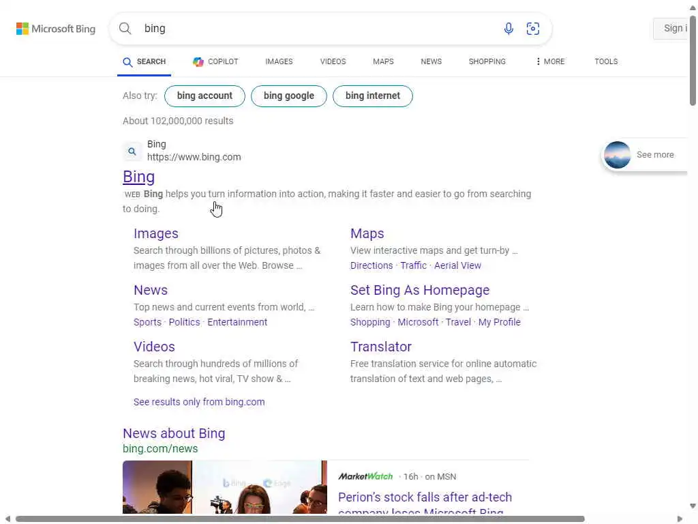This screenshot has width=698, height=524.
Task: Open the Translator sitelink
Action: coord(380,347)
